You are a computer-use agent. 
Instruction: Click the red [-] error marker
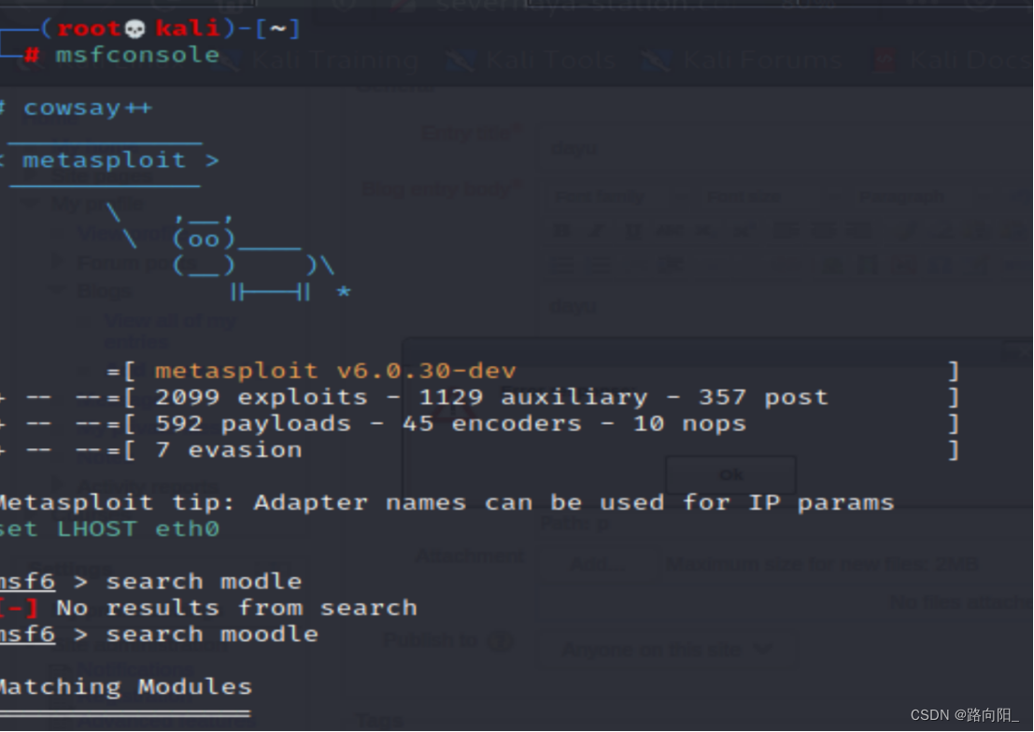[19, 608]
